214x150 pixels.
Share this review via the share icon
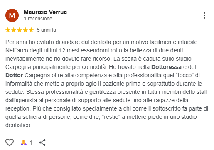pyautogui.click(x=42, y=143)
